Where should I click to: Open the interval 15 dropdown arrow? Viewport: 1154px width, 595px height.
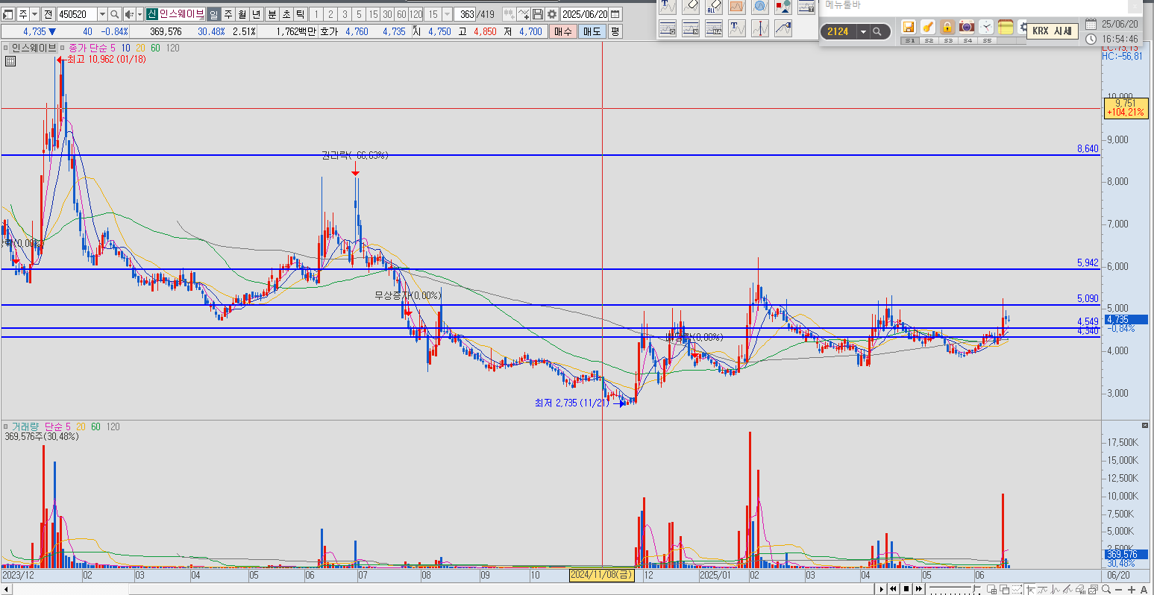coord(446,14)
